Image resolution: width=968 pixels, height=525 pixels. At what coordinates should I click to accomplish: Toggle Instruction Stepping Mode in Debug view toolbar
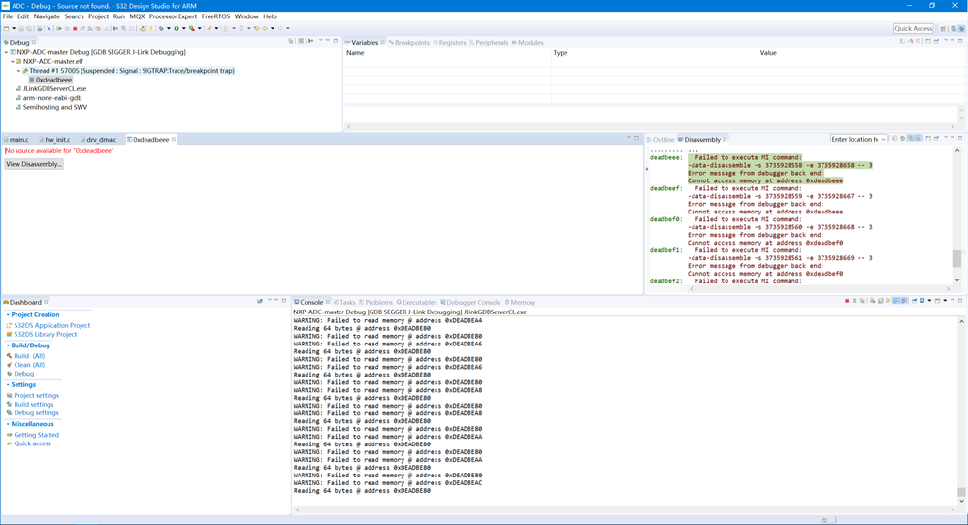(310, 42)
